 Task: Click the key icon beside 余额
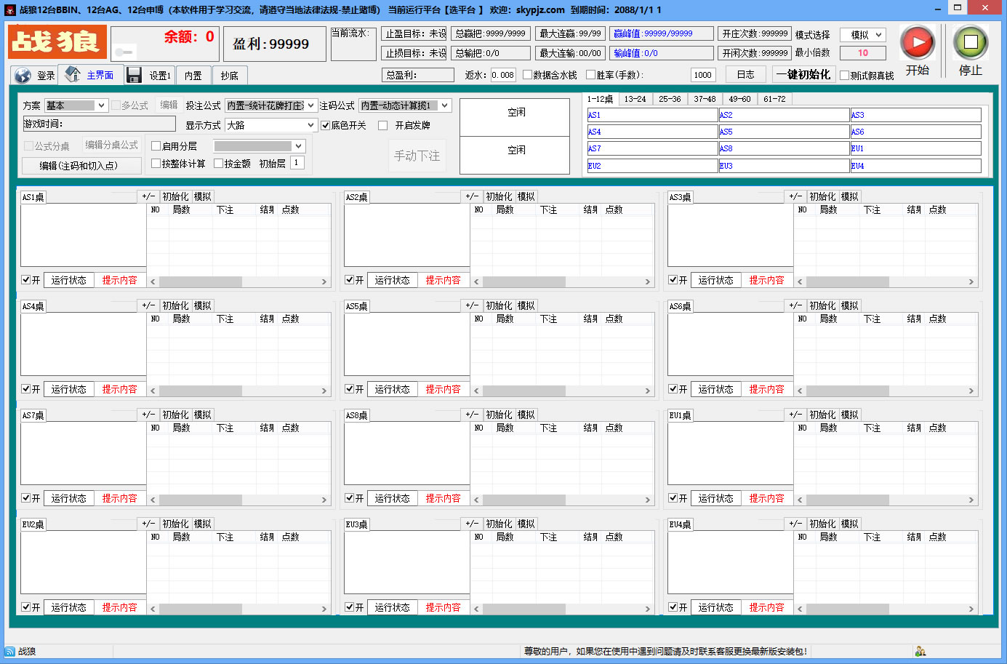pos(125,52)
